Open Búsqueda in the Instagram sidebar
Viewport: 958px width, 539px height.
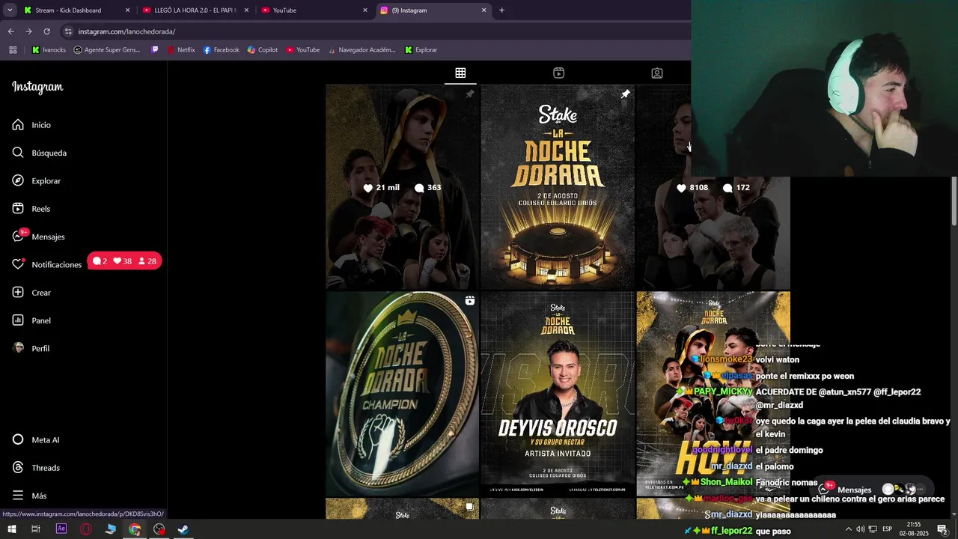pyautogui.click(x=39, y=153)
